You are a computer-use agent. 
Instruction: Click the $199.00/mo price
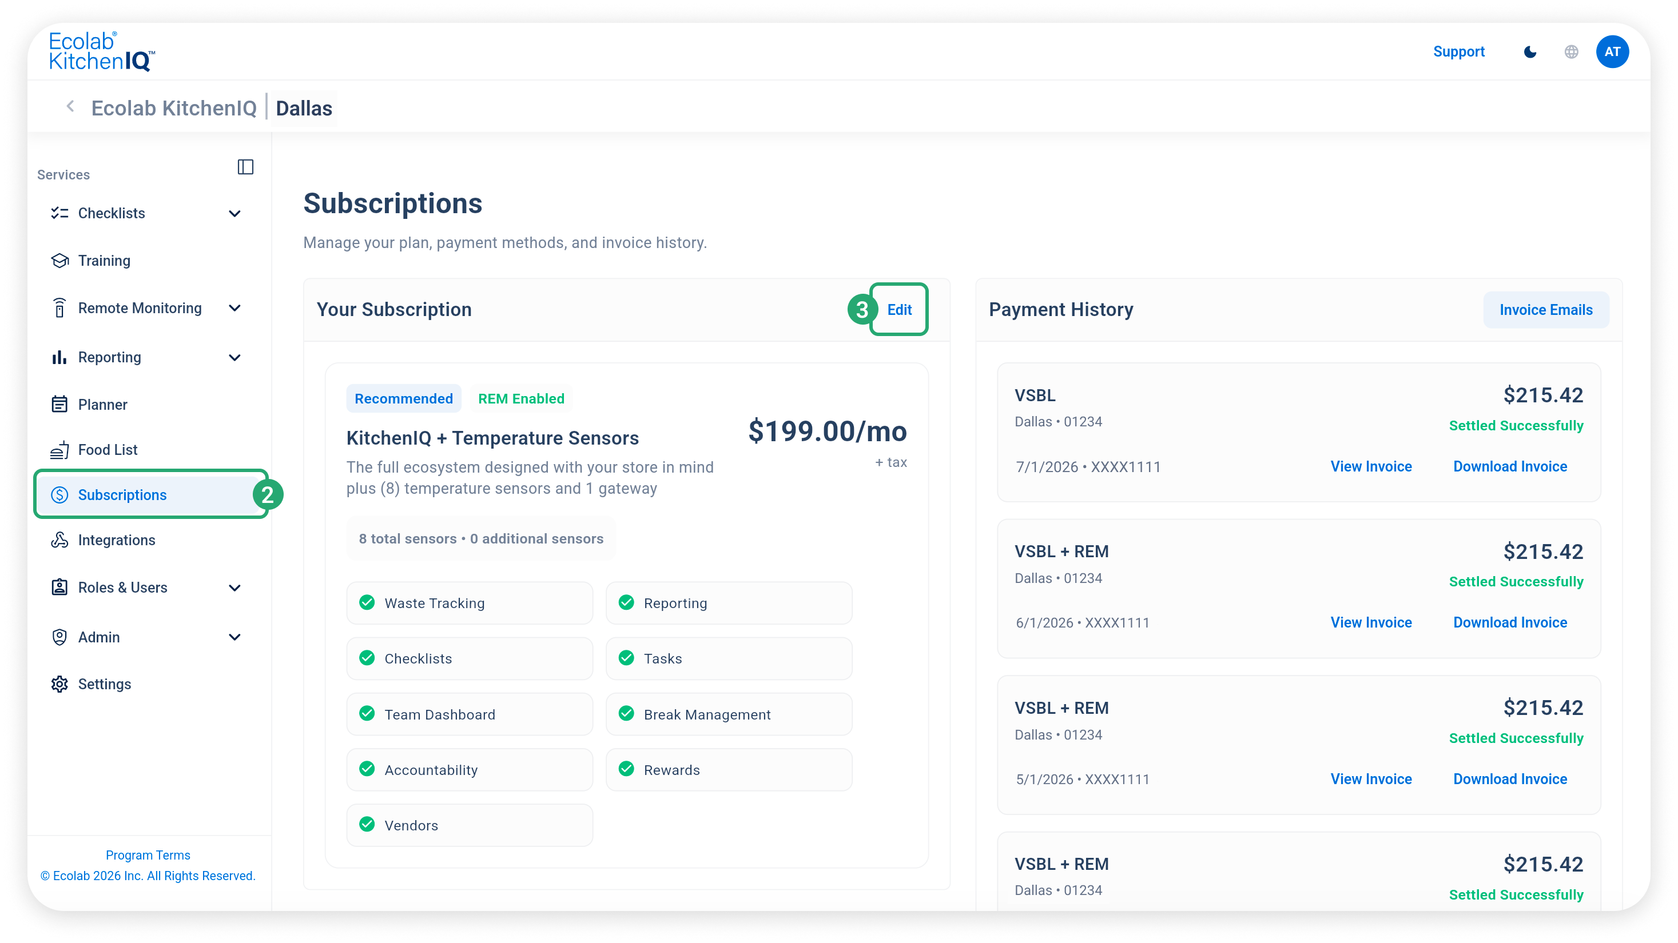pyautogui.click(x=827, y=431)
